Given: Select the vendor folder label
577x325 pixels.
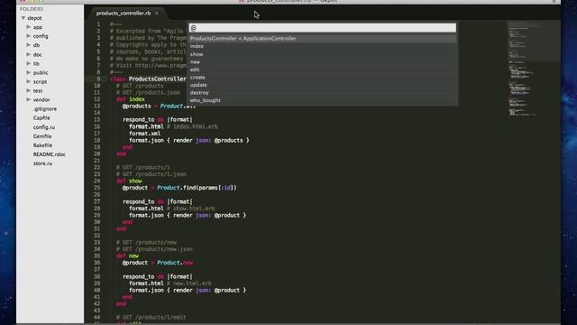Looking at the screenshot, I should point(41,100).
